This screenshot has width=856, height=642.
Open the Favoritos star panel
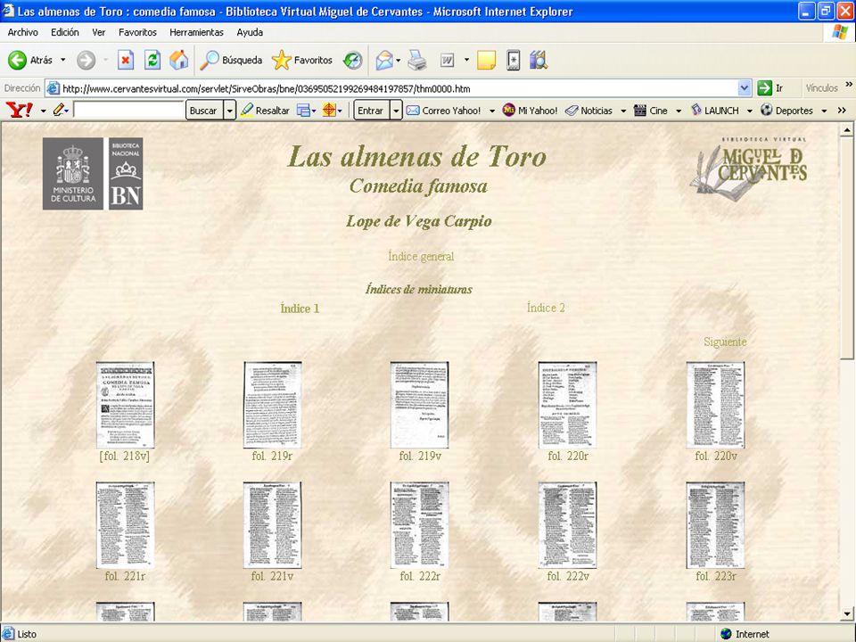pyautogui.click(x=302, y=60)
